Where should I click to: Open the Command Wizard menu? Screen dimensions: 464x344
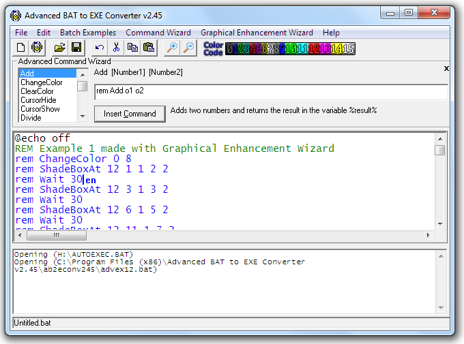click(158, 33)
